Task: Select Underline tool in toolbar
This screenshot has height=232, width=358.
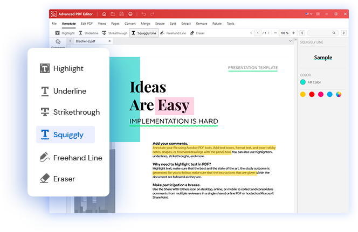Action: 88,33
